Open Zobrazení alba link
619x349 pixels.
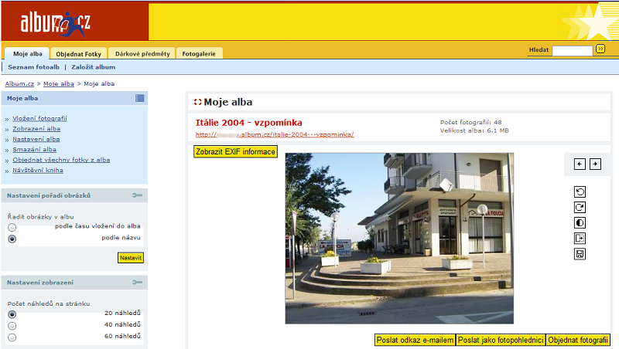(x=36, y=128)
